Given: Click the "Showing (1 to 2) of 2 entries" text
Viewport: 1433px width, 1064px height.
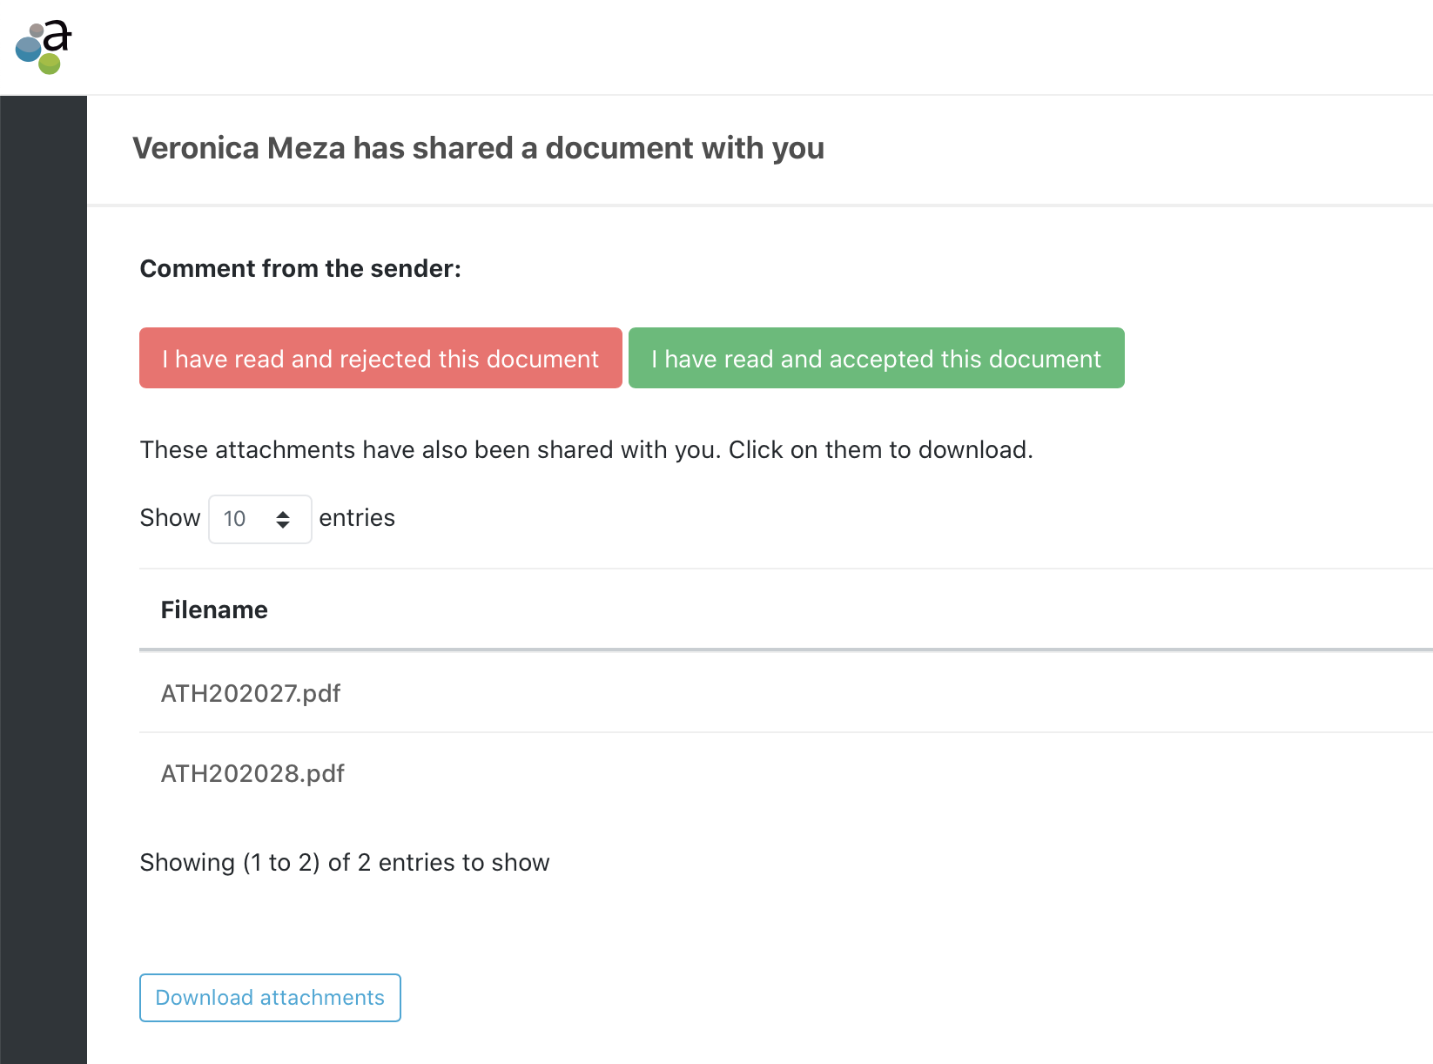Looking at the screenshot, I should pyautogui.click(x=345, y=862).
